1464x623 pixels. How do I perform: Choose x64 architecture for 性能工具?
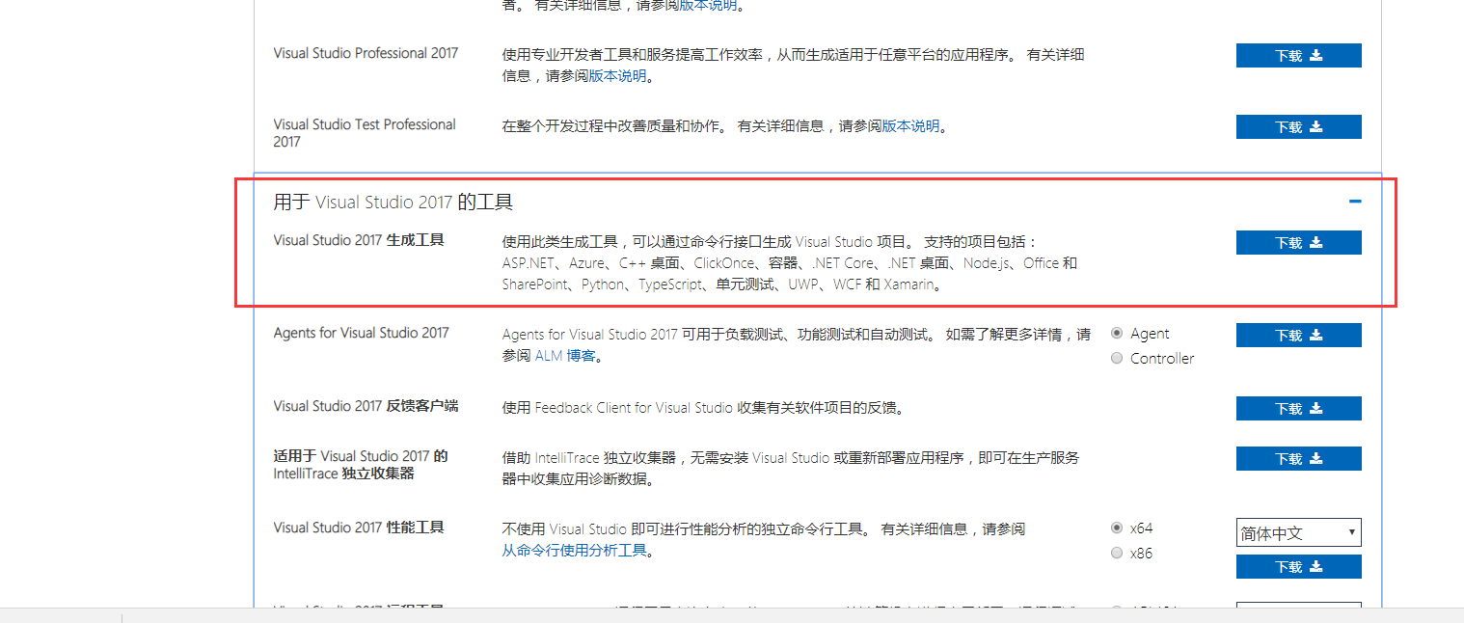tap(1117, 528)
